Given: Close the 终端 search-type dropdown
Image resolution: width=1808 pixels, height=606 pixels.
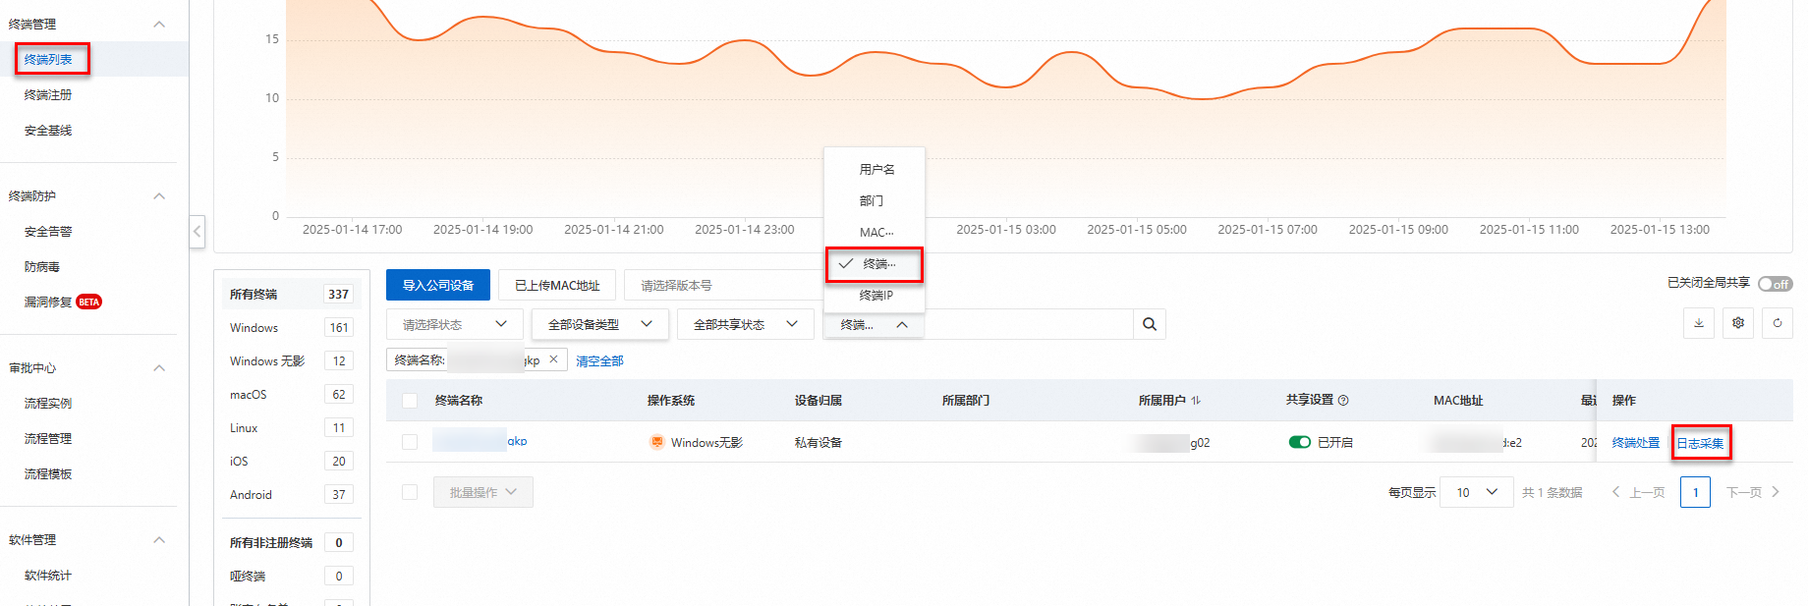Looking at the screenshot, I should click(x=874, y=324).
